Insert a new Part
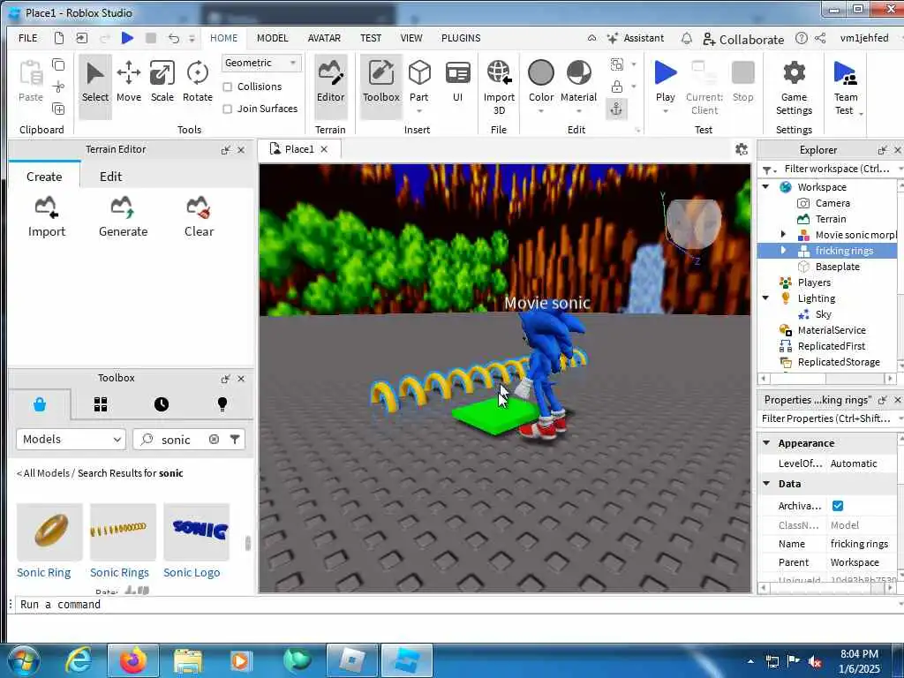The image size is (904, 678). coord(419,82)
